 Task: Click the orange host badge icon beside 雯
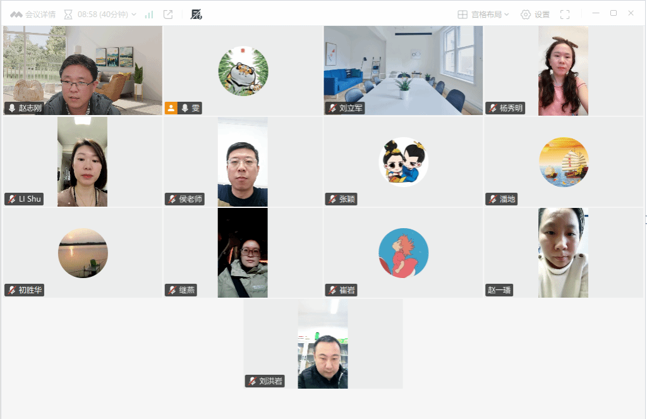[171, 108]
